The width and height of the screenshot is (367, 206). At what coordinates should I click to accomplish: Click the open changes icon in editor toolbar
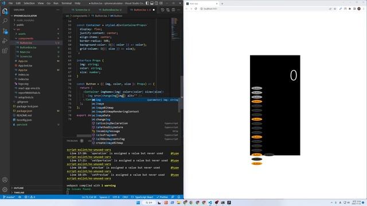tap(168, 10)
